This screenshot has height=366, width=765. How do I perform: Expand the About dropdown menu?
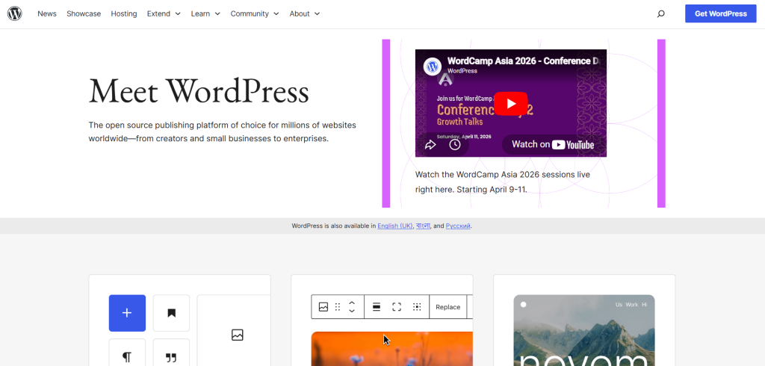(305, 13)
